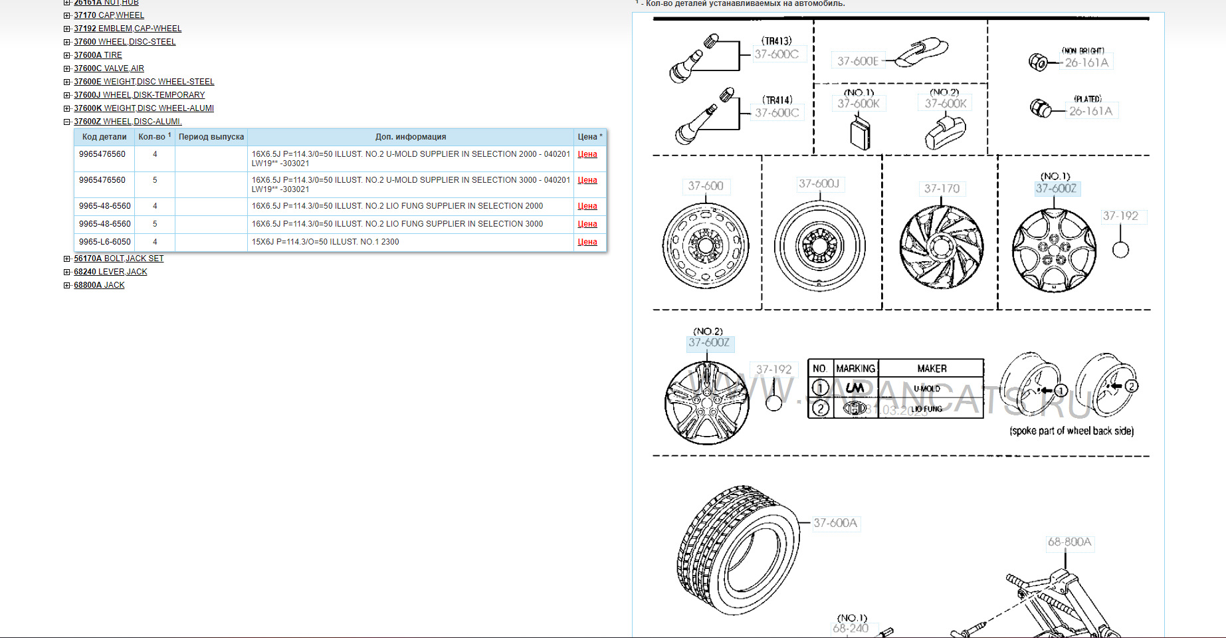Expand the 37600A TIRE plus icon

[66, 55]
